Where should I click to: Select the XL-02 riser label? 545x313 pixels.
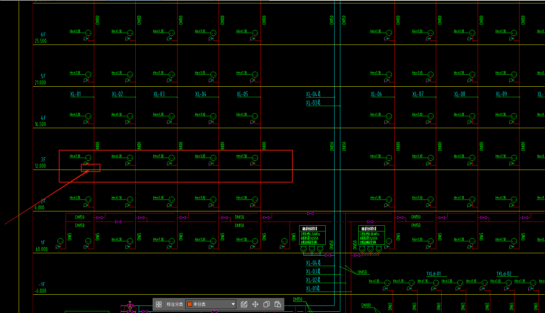coord(117,94)
